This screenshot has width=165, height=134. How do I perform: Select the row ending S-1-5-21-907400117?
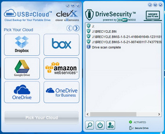[x=124, y=42]
